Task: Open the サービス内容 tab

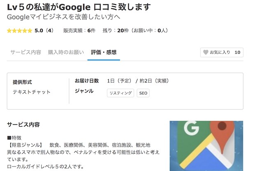Action: coord(25,52)
